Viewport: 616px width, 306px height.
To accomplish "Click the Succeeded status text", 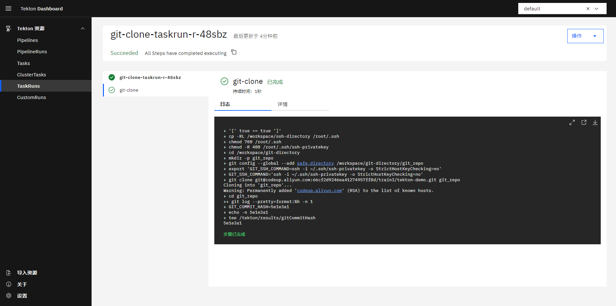I will point(124,53).
